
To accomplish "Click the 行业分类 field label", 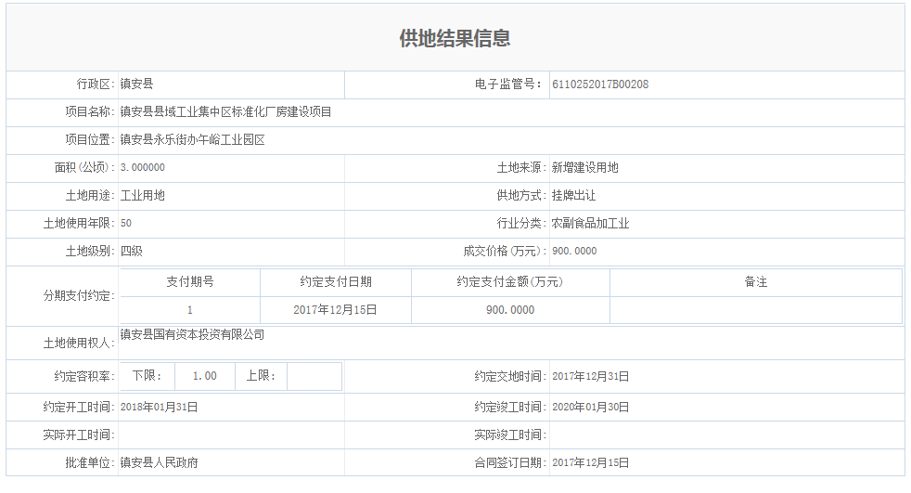I will tap(521, 223).
